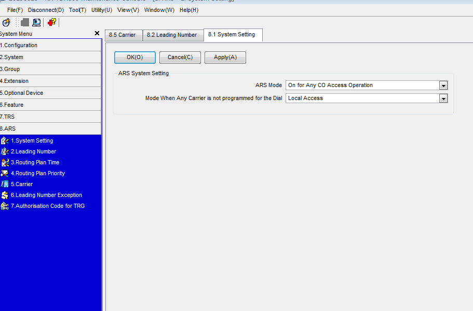This screenshot has width=473, height=311.
Task: Expand the 2.System menu section
Action: coord(50,57)
